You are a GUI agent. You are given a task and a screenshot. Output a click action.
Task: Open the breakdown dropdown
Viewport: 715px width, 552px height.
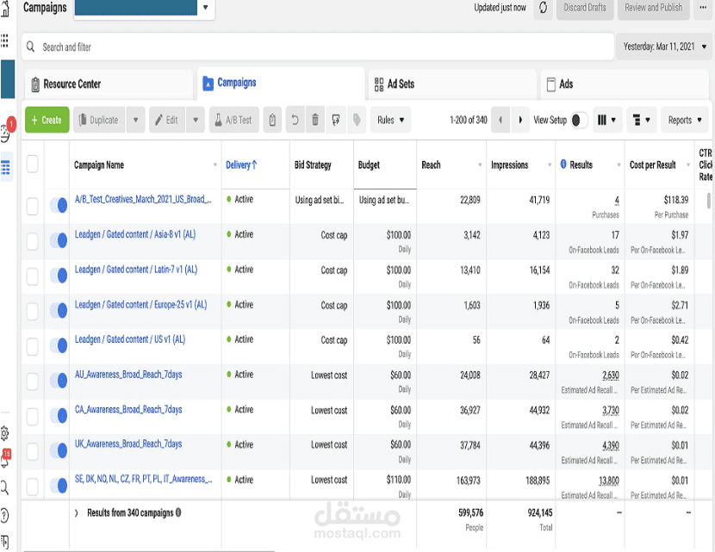tap(642, 120)
